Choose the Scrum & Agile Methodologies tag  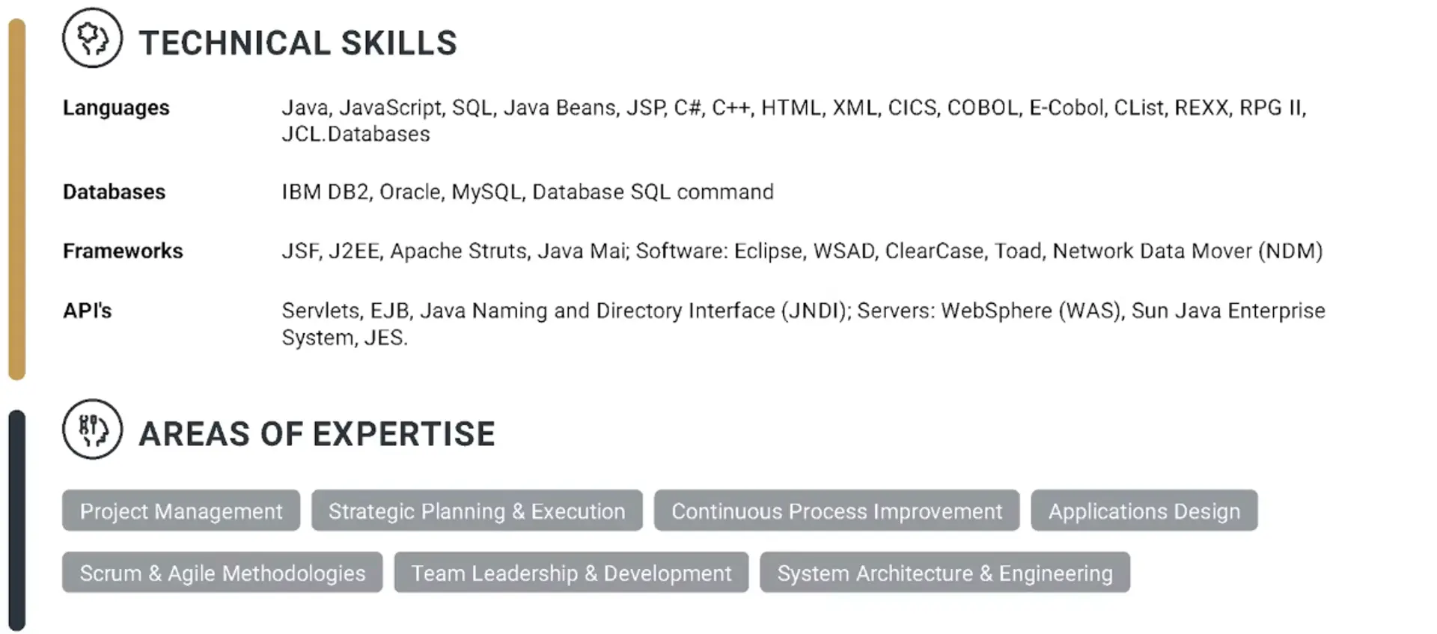222,573
